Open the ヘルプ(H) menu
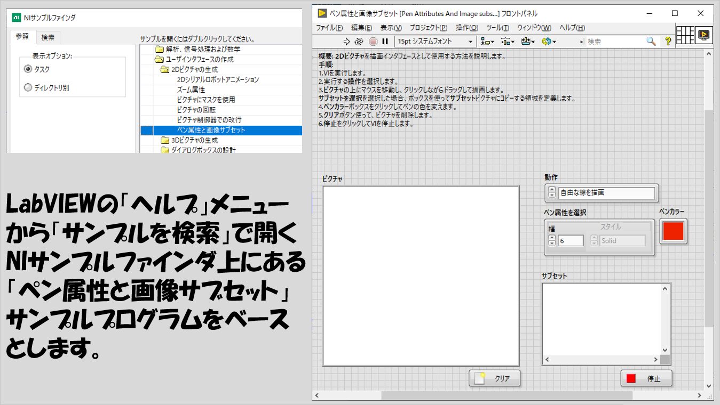The height and width of the screenshot is (405, 720). (572, 28)
